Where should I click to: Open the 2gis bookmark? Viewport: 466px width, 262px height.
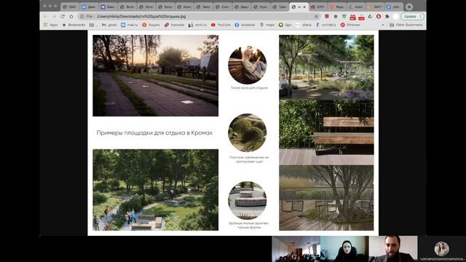(285, 25)
